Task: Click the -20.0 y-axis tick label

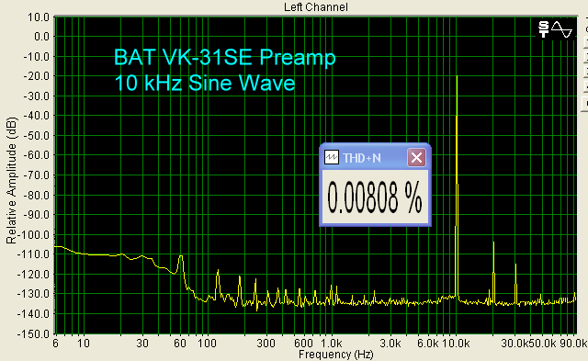Action: (x=36, y=76)
